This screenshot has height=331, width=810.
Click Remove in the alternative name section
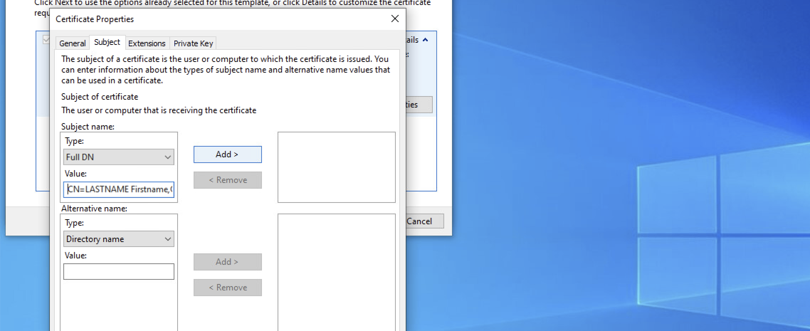227,287
